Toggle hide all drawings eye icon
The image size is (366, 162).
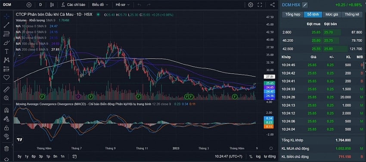point(6,136)
